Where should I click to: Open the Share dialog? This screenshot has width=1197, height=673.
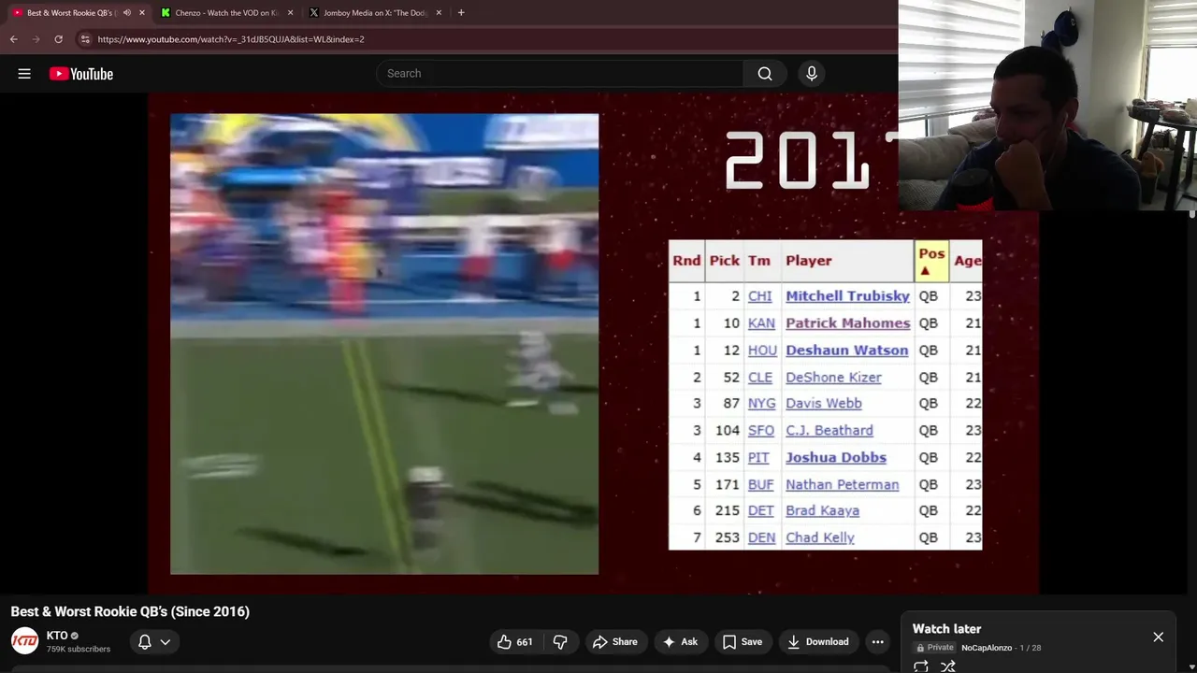(x=614, y=642)
